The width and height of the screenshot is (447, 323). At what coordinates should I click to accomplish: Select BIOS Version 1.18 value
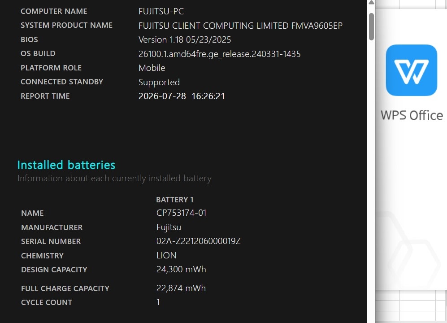click(185, 39)
